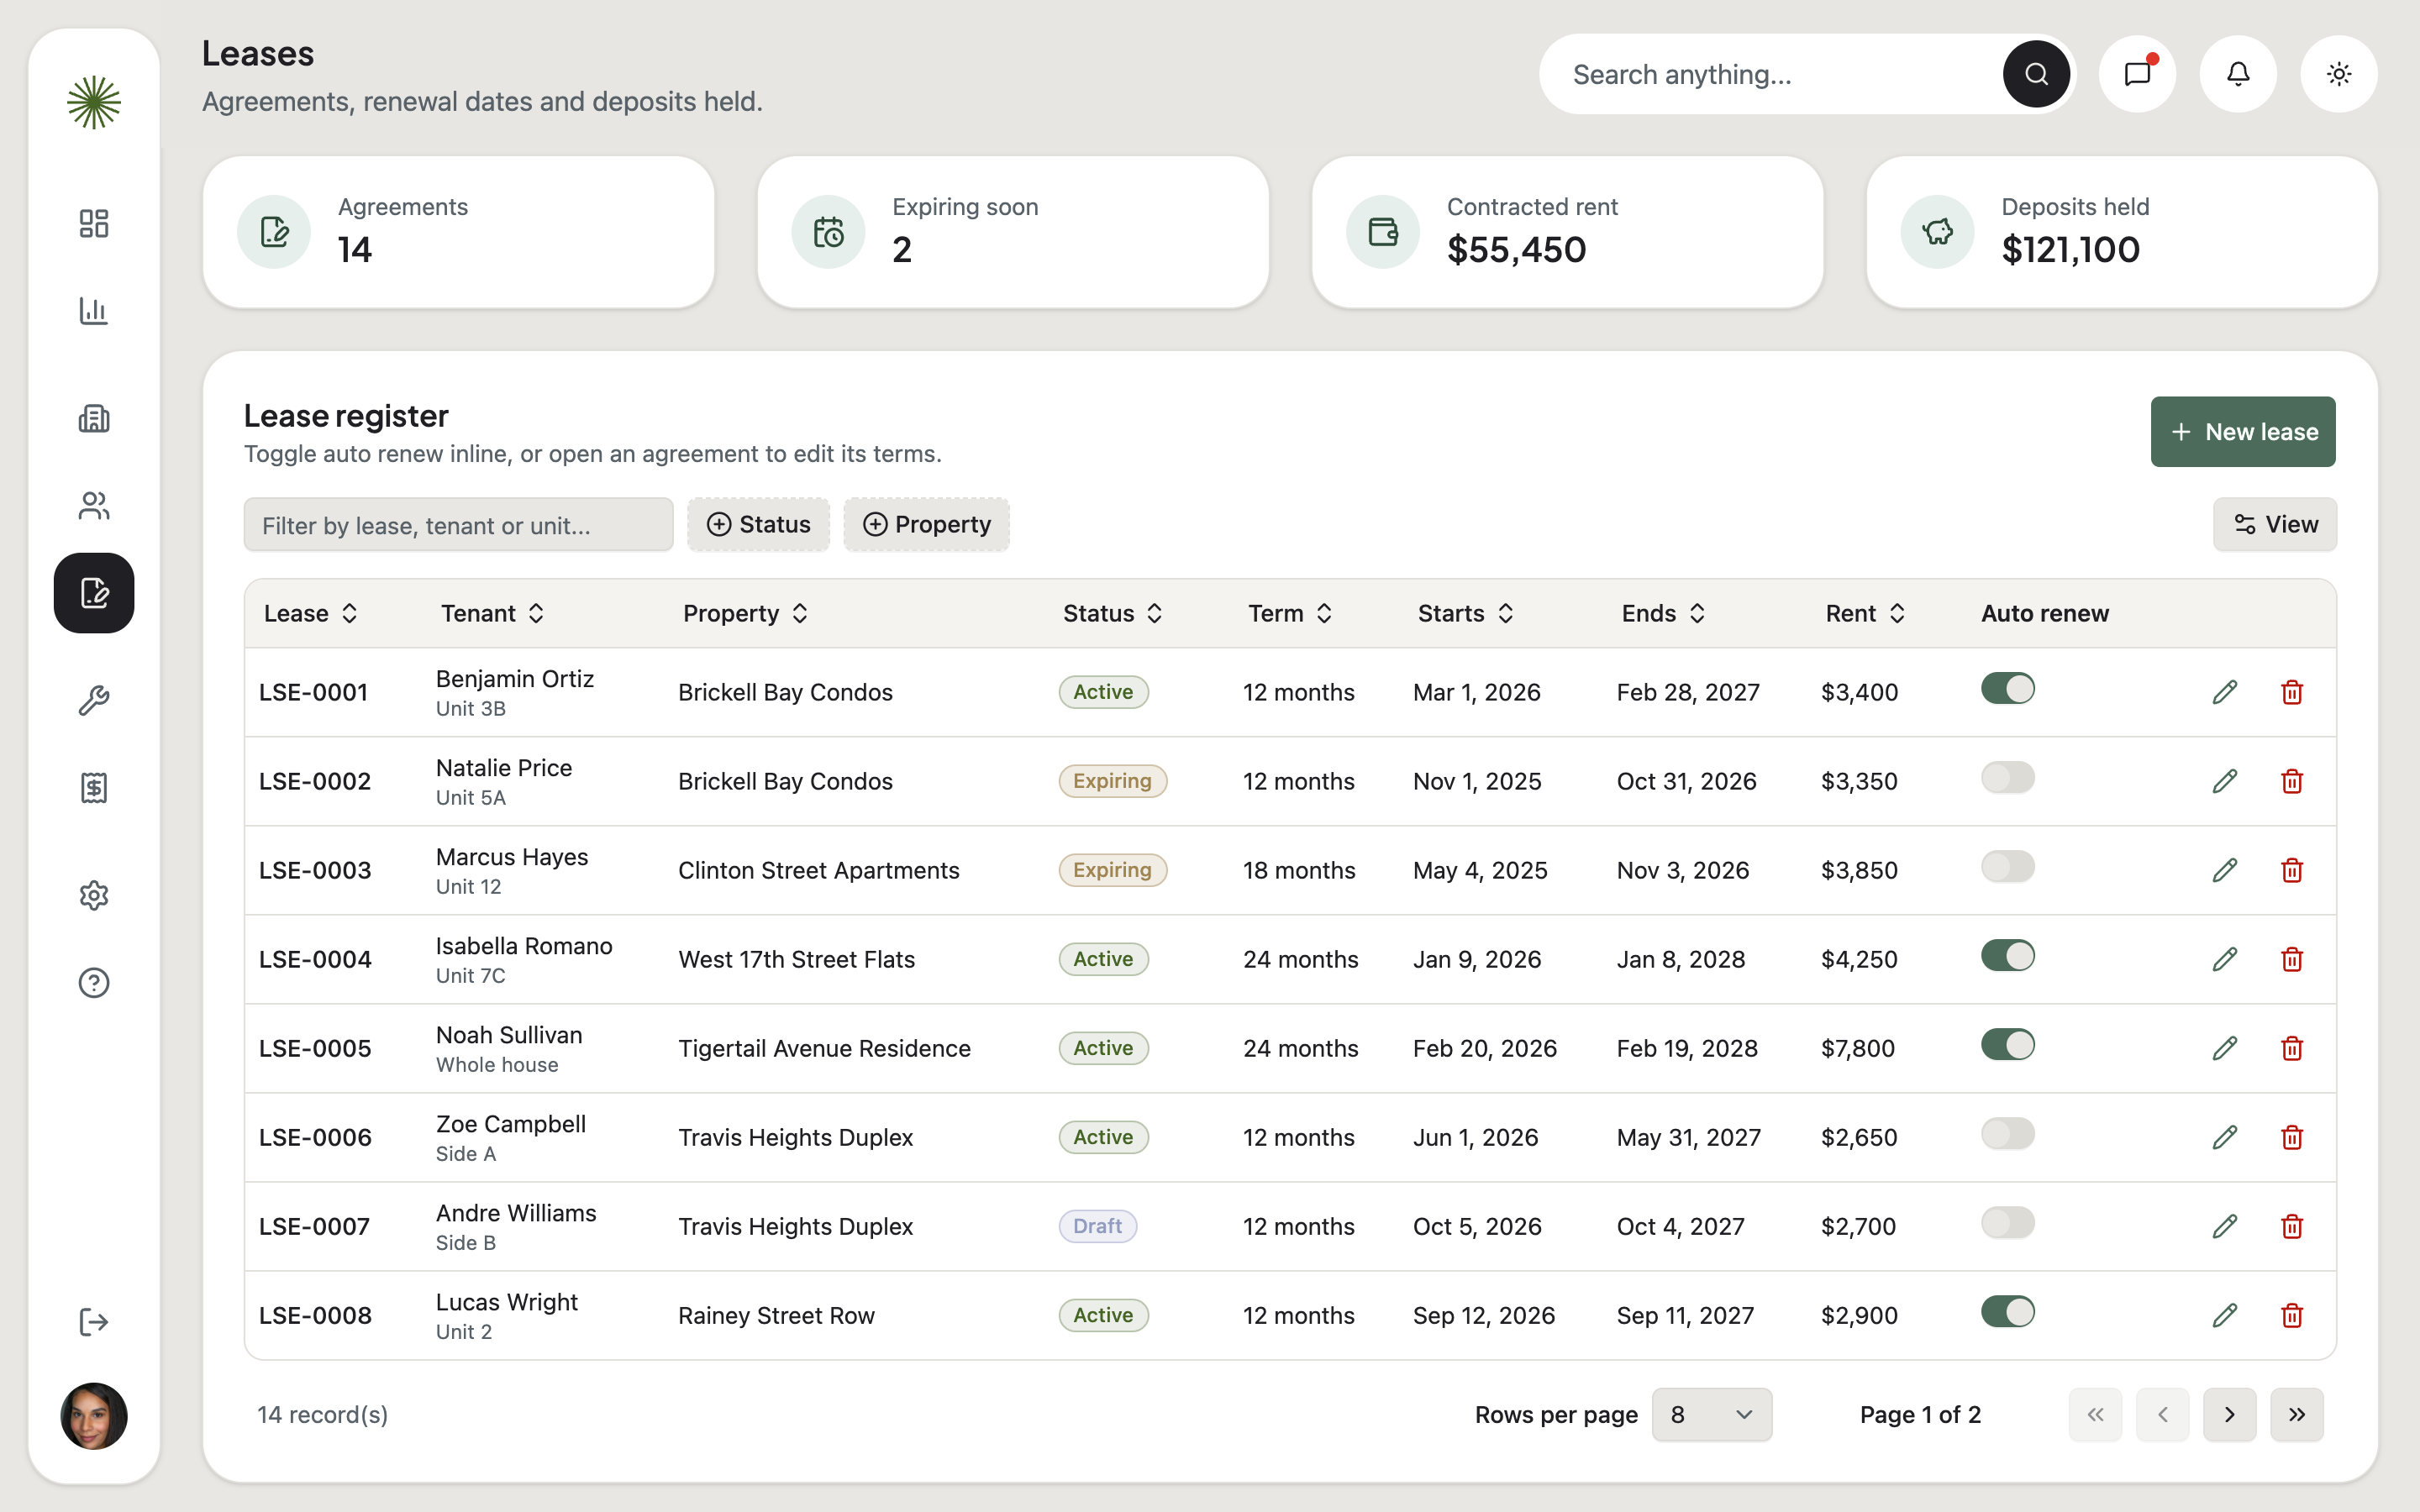
Task: Click the dark search button icon
Action: click(x=2036, y=74)
